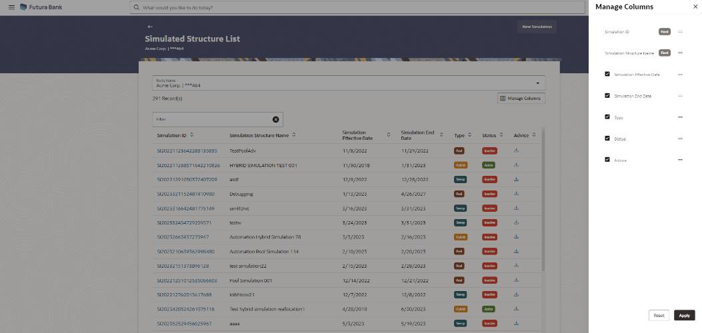The width and height of the screenshot is (702, 333).
Task: Download advice for kshhsww21 row
Action: 516,294
